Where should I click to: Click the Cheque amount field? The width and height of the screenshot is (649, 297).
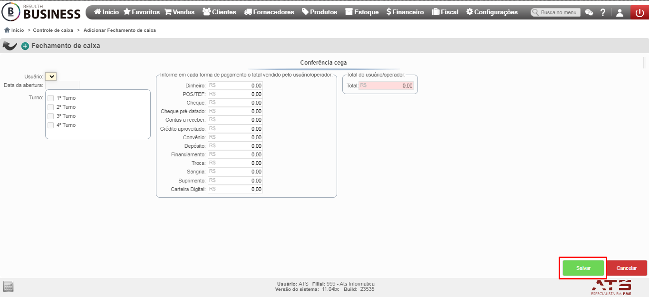tap(235, 103)
